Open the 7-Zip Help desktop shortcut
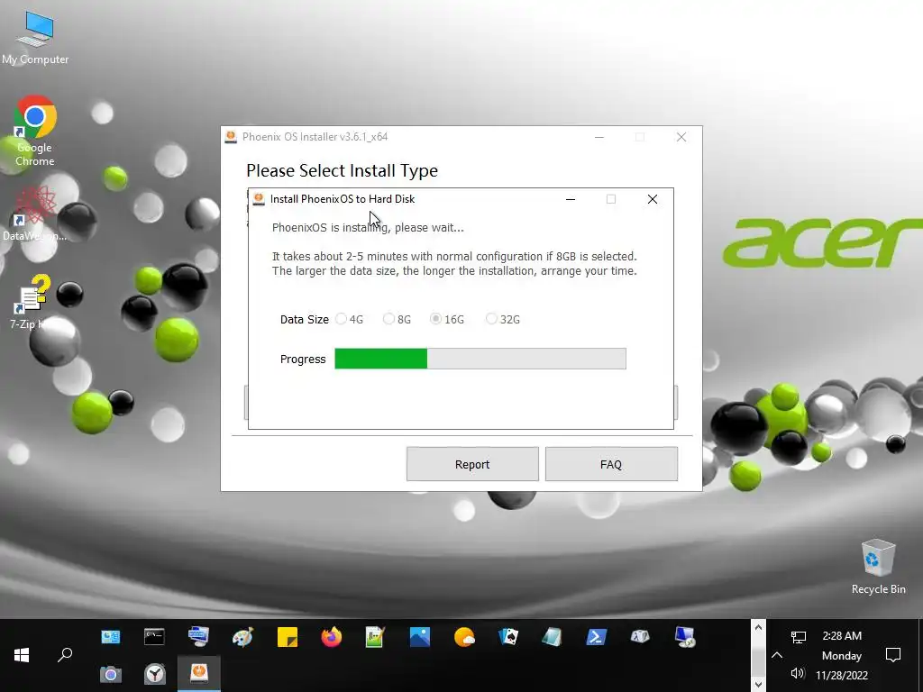The height and width of the screenshot is (692, 923). (32, 302)
